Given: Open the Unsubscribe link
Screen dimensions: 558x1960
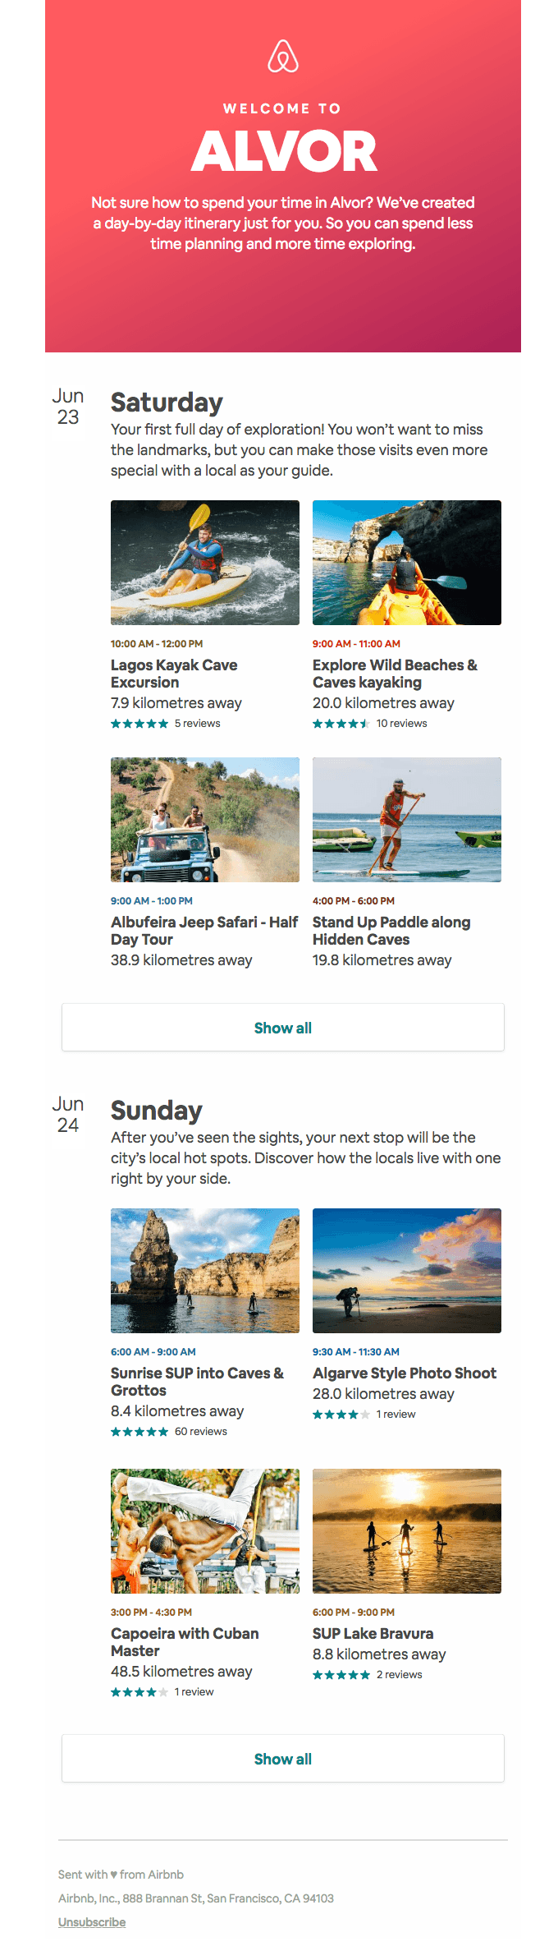Looking at the screenshot, I should pos(91,1922).
